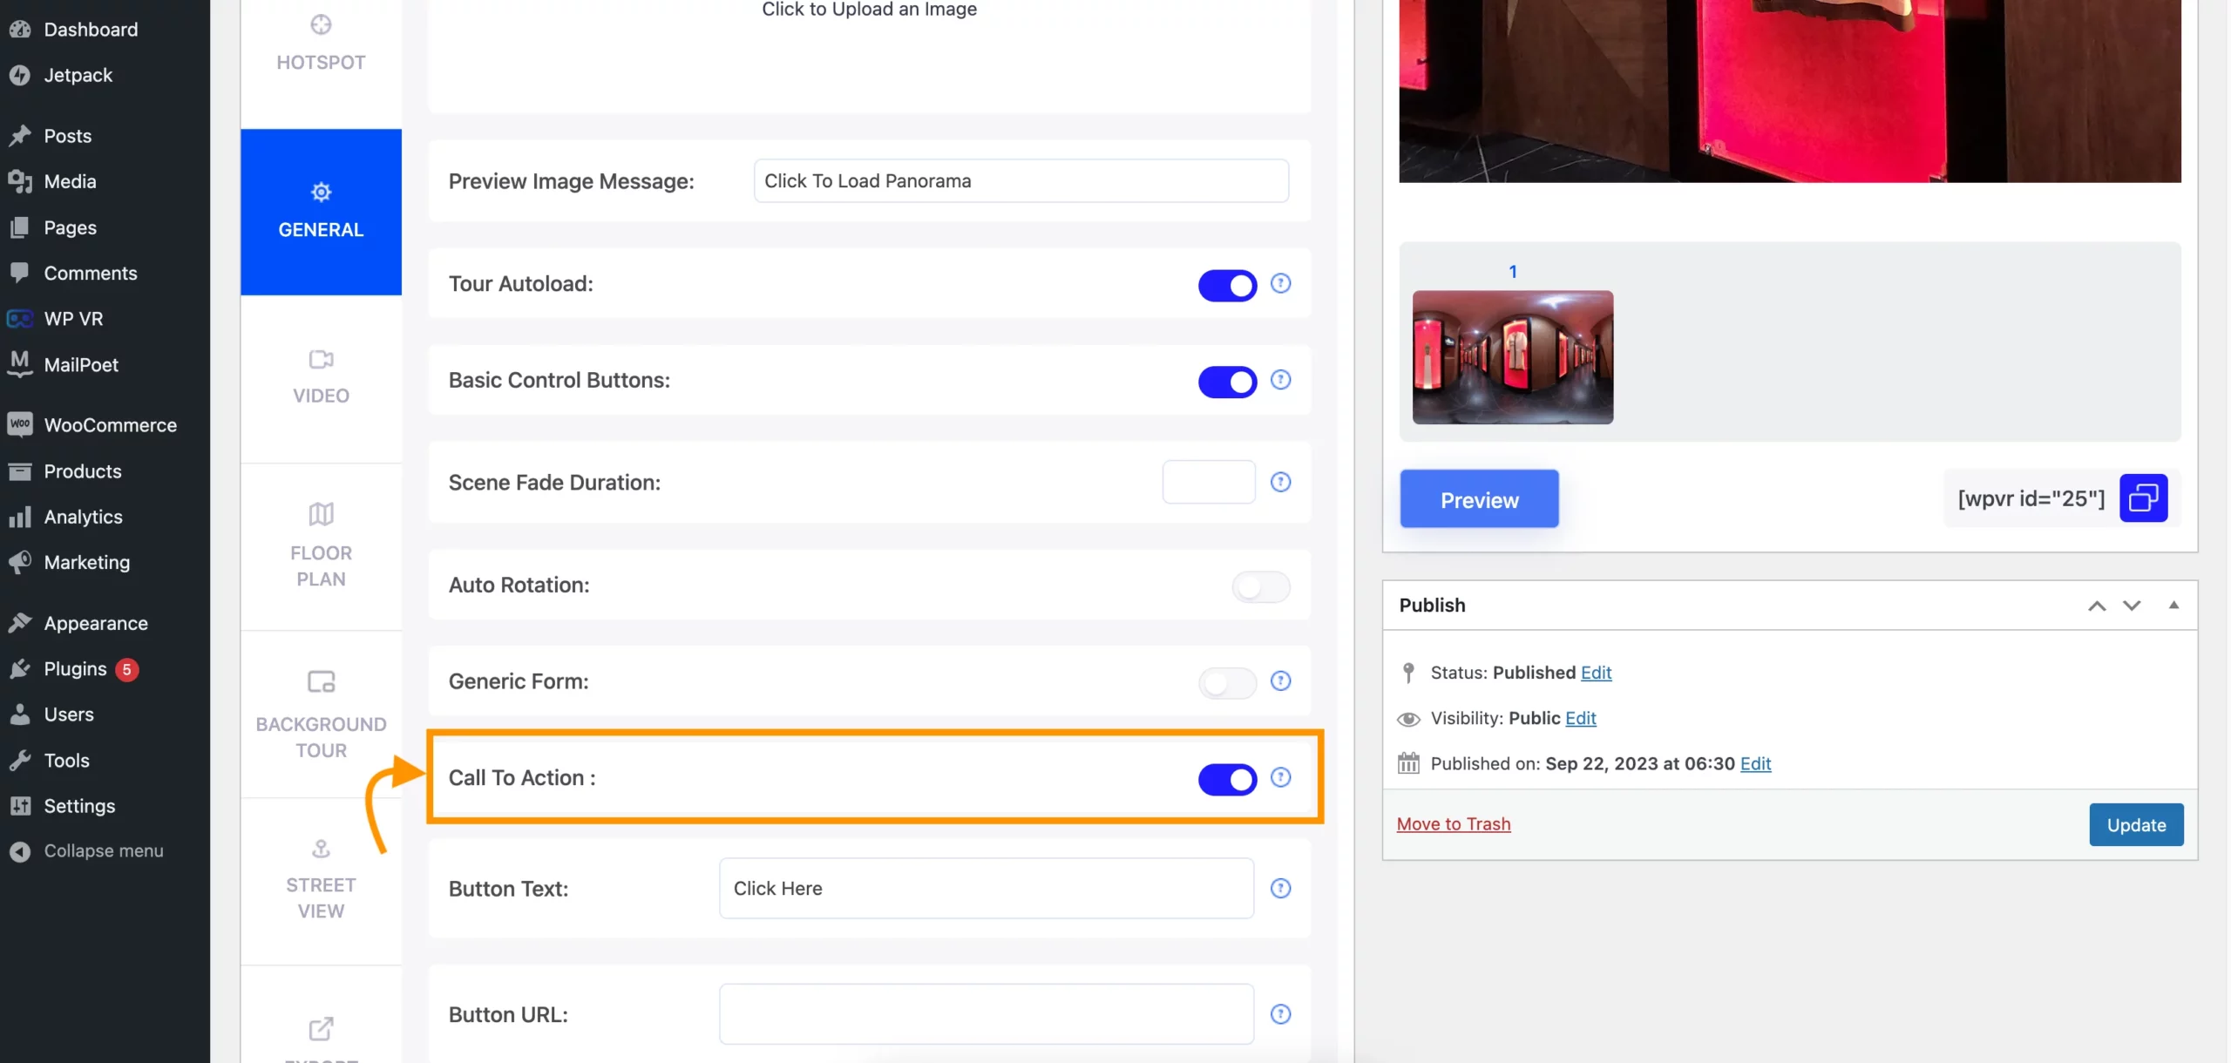Click the info icon next to Call To Action

coord(1279,777)
